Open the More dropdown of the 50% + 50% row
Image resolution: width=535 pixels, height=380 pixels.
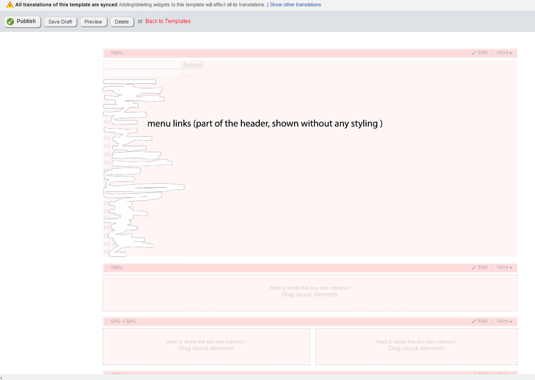505,321
